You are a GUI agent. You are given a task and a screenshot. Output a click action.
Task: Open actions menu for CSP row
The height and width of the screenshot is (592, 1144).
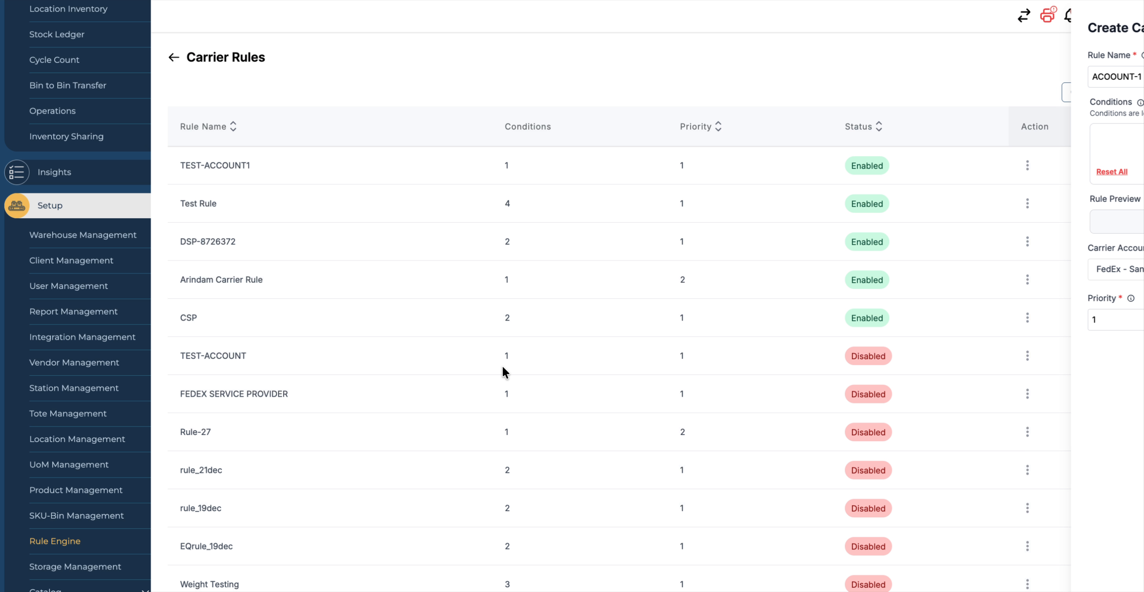click(x=1027, y=318)
